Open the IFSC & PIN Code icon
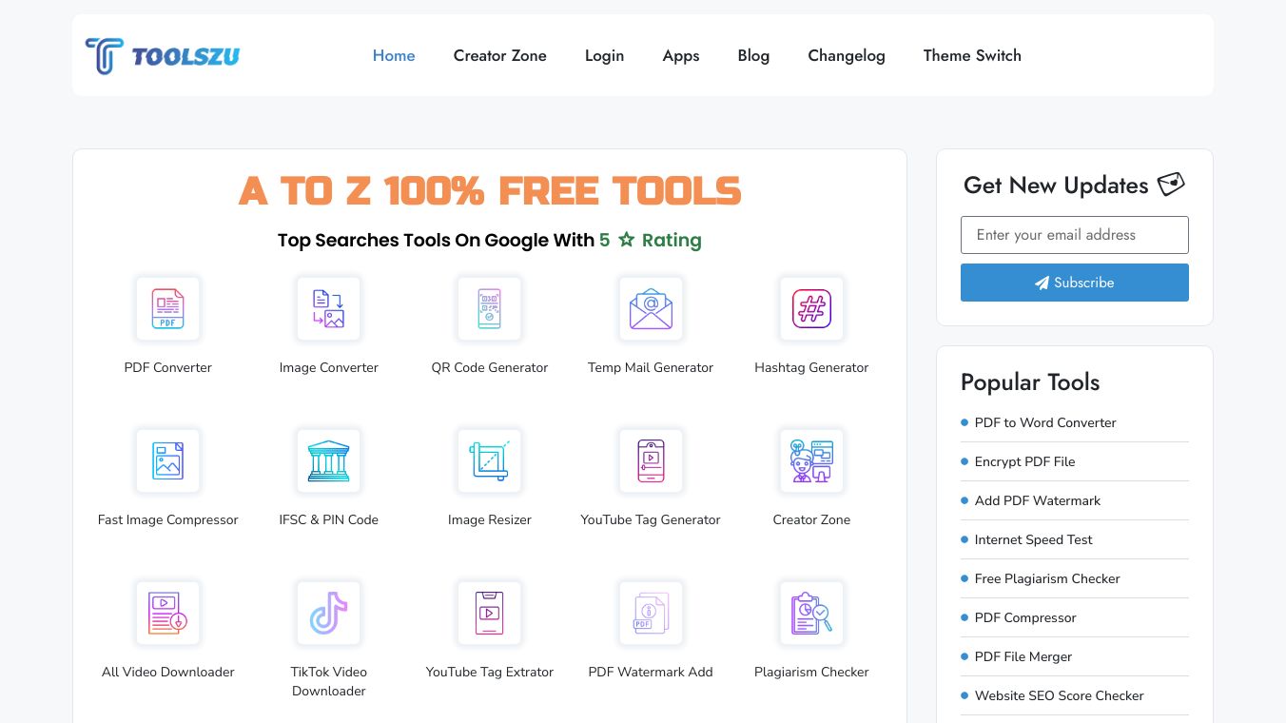 329,461
